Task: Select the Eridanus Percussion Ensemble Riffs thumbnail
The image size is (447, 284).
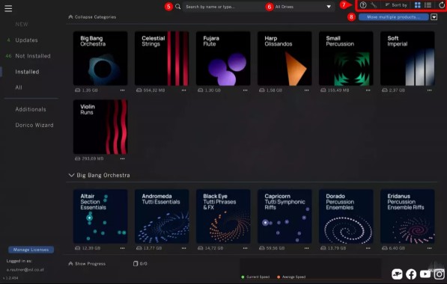Action: [407, 216]
